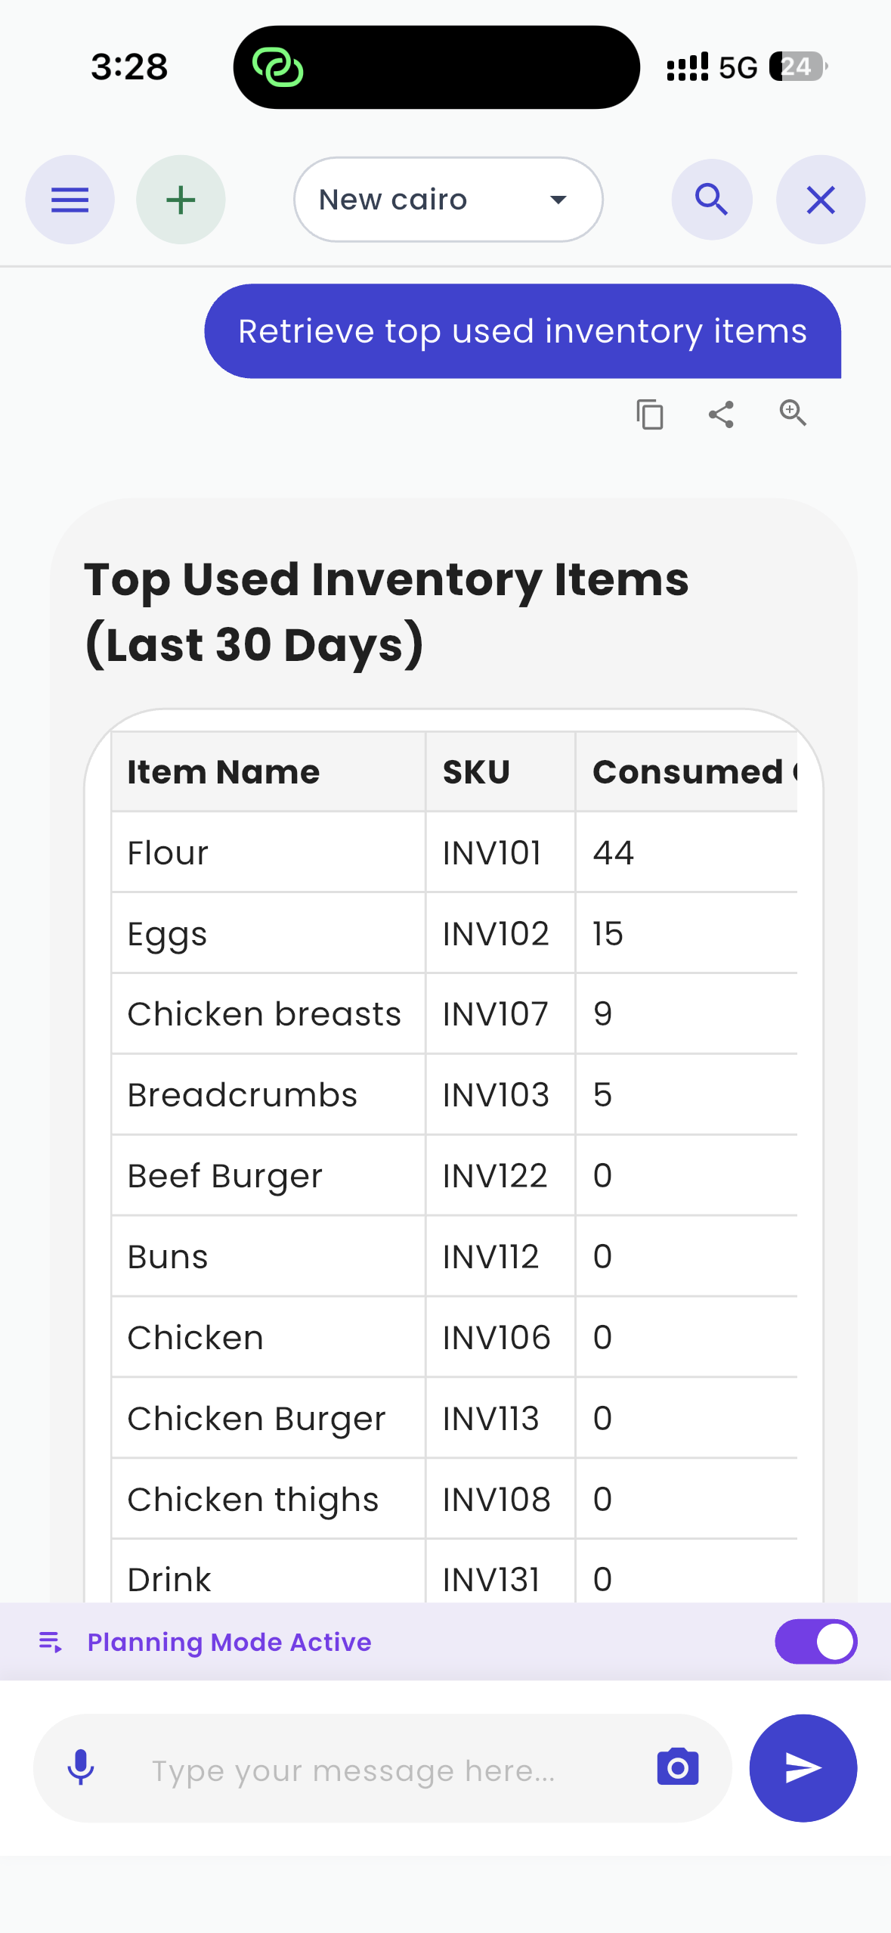Zoom in on response with magnifier-plus icon
Viewport: 891px width, 1933px height.
point(793,413)
